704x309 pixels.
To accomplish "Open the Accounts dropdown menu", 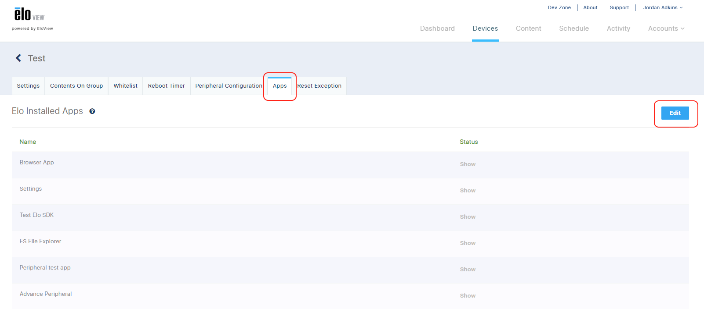I will [x=666, y=28].
